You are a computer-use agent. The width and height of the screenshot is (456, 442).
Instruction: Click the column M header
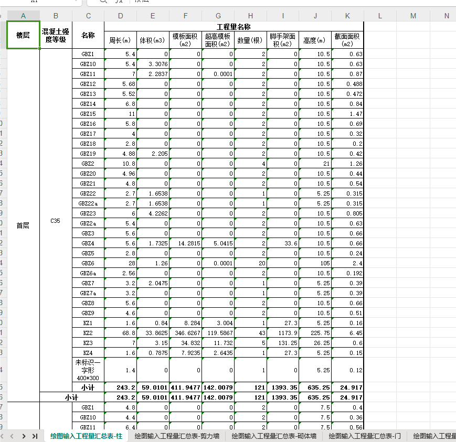coord(413,16)
